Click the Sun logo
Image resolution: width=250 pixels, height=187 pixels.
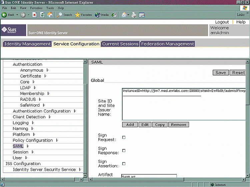pyautogui.click(x=13, y=30)
